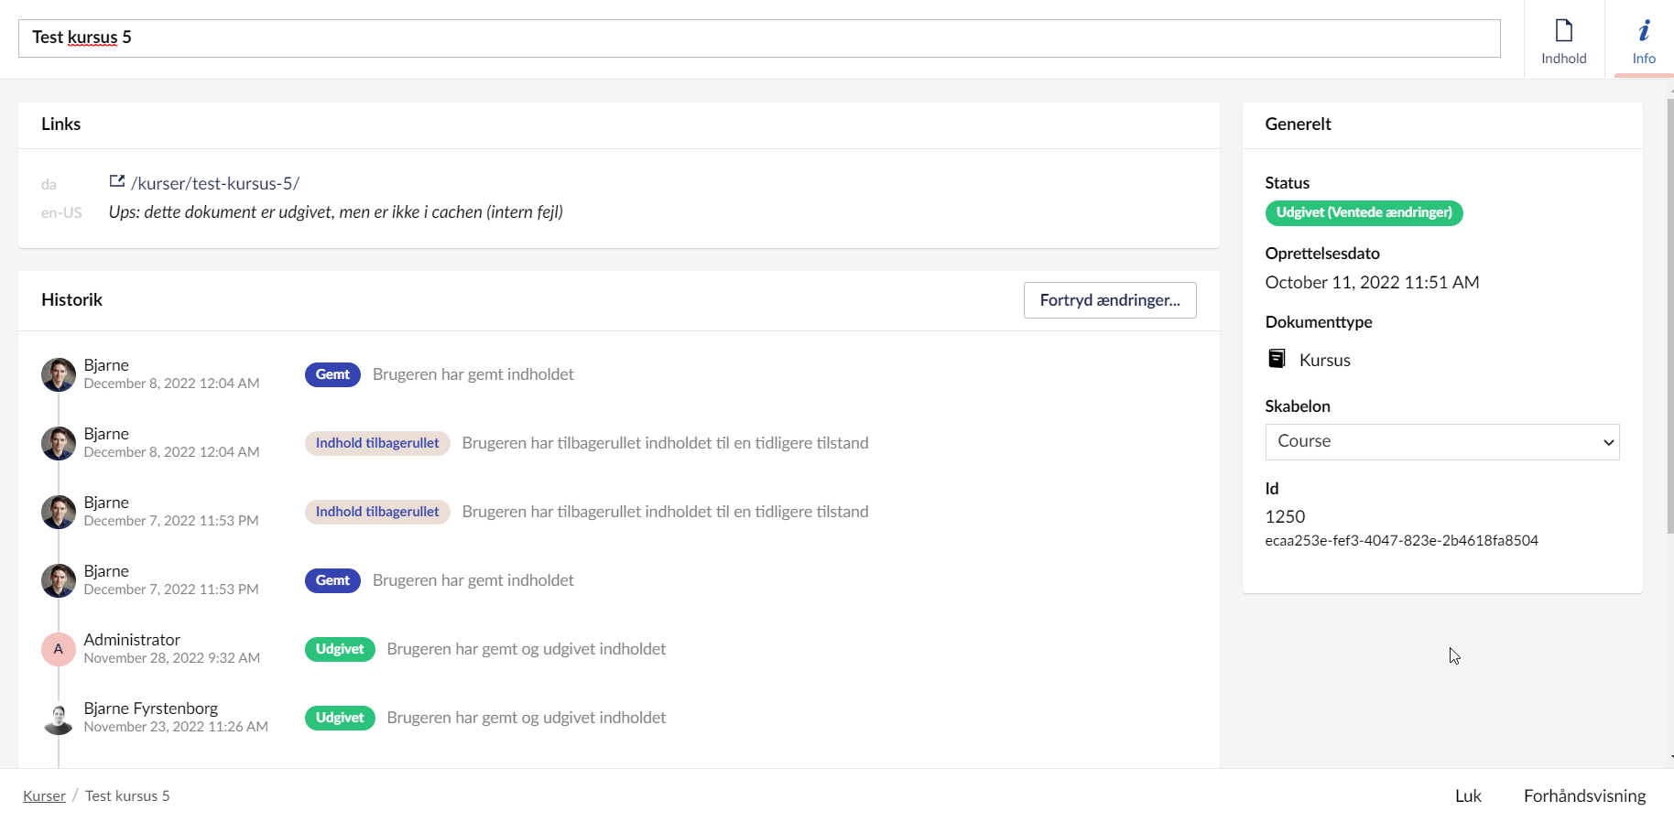Screen dimensions: 1674x822
Task: Click the green Udgivet badge in Administrator's entry
Action: click(x=340, y=649)
